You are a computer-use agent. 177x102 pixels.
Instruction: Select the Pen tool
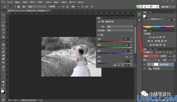coord(3,67)
